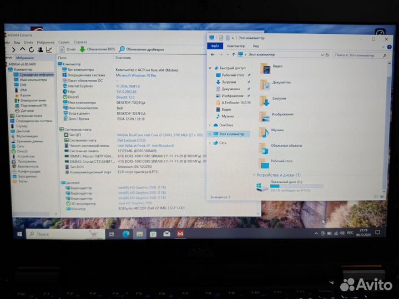399x299 pixels.
Task: Open the Файл tab in Explorer
Action: [215, 46]
